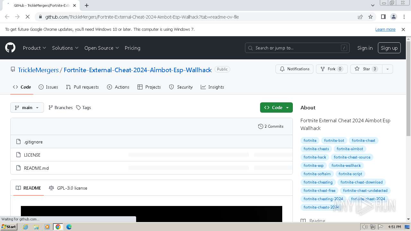
Task: Click the Chrome taskbar icon
Action: pos(58,227)
